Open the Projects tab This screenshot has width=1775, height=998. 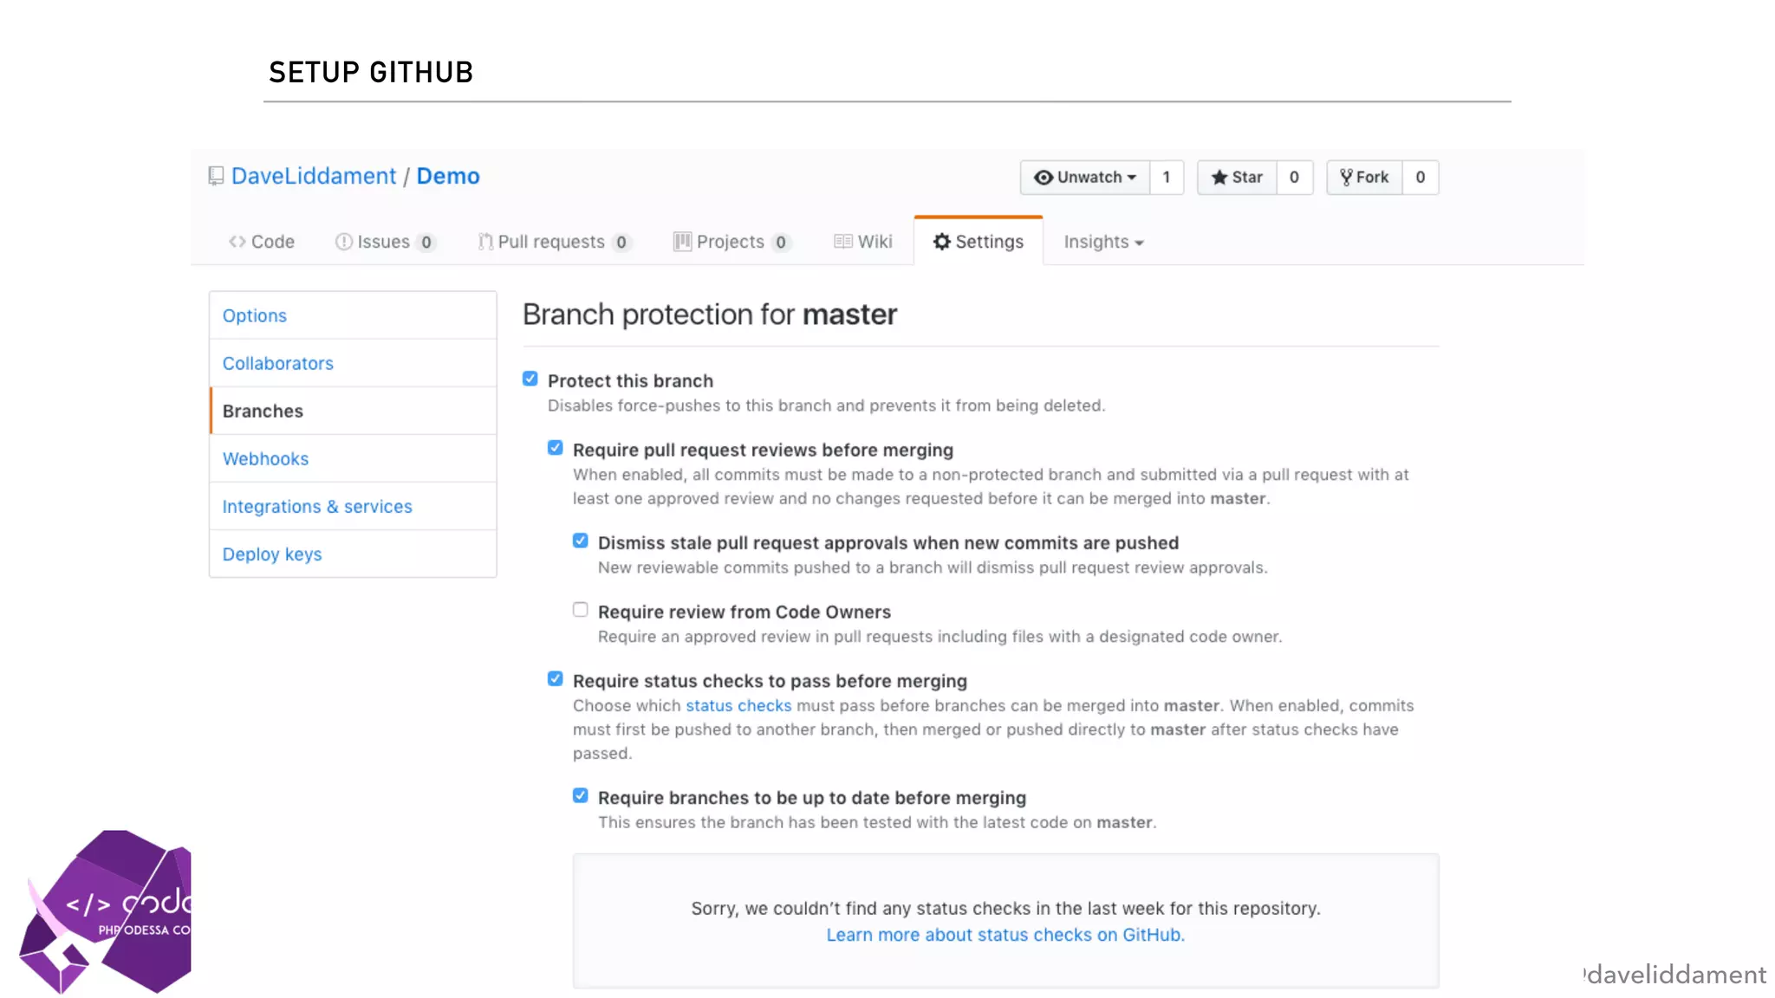coord(731,242)
